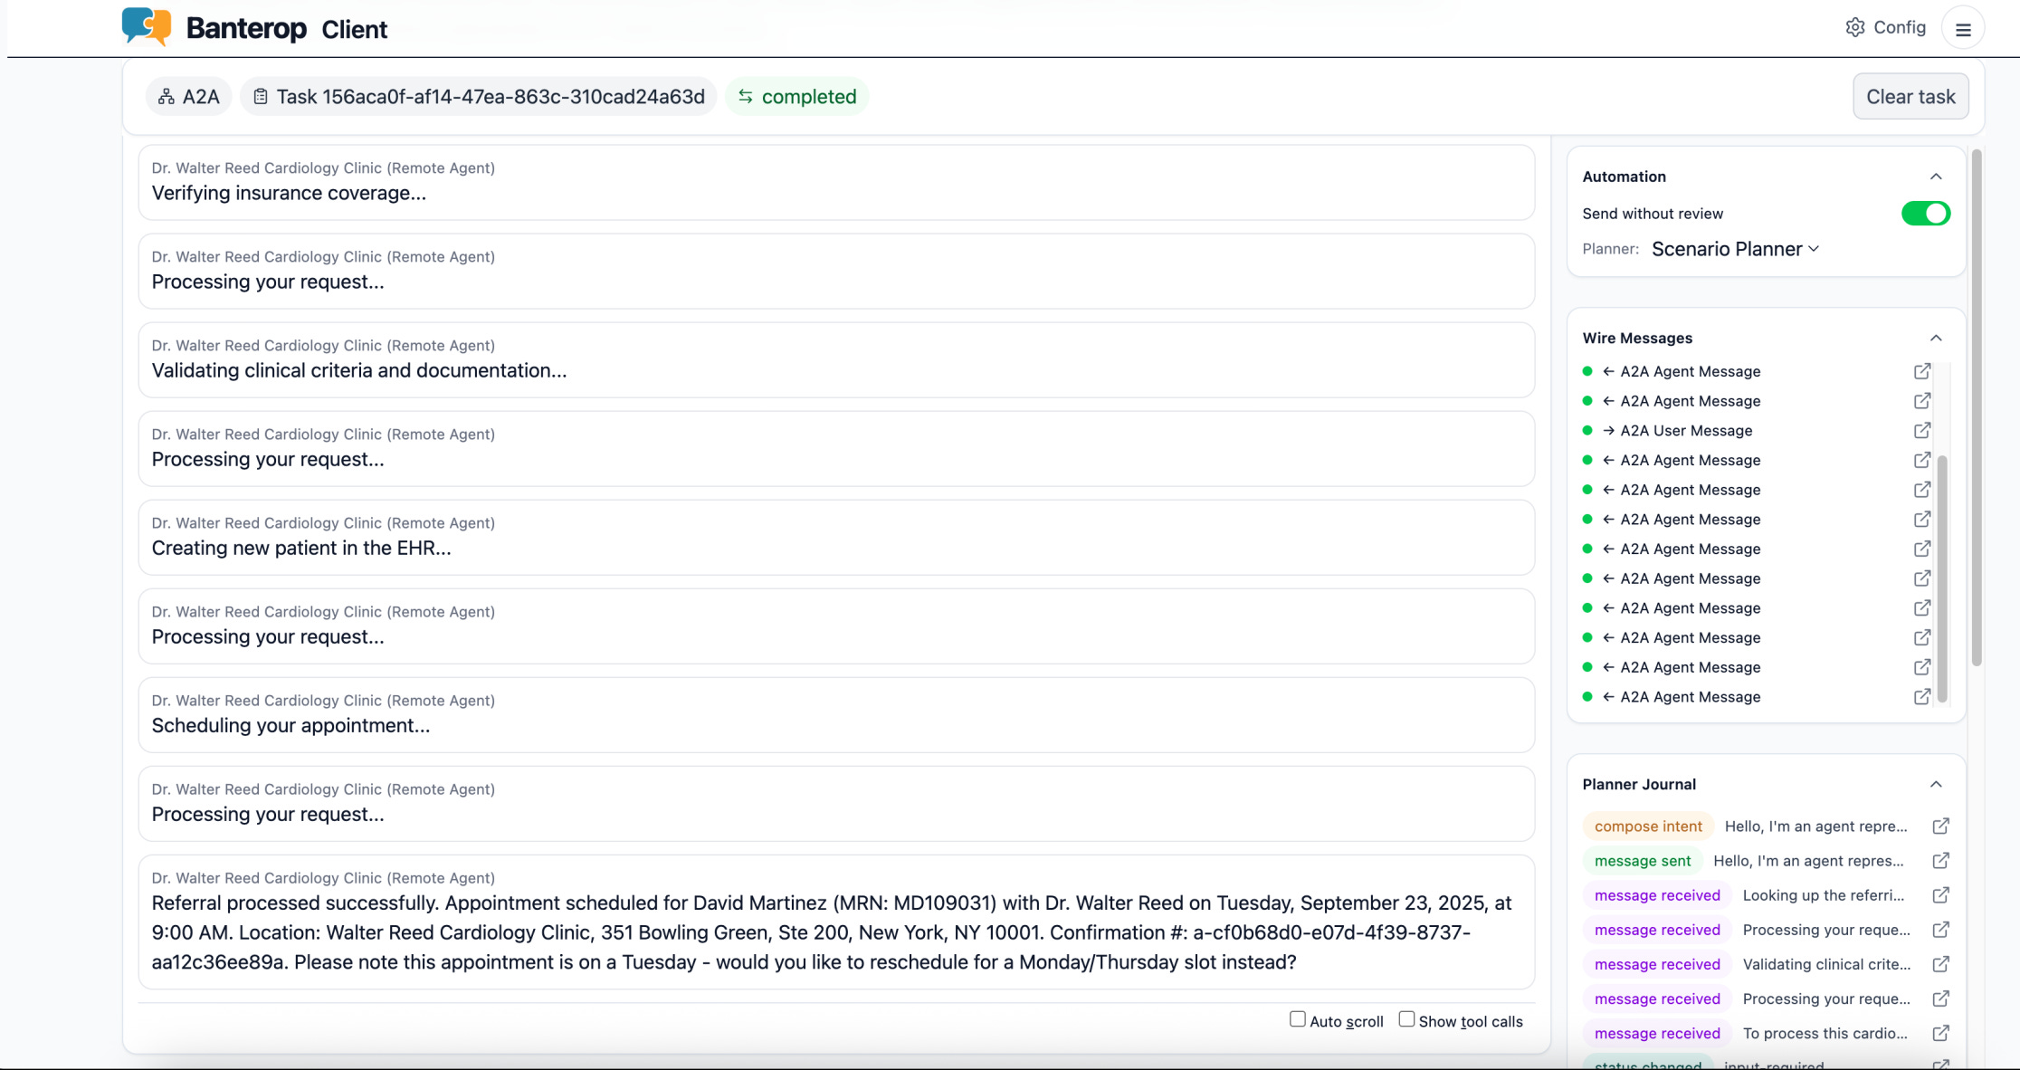
Task: Open the A2A User Message wire details
Action: (x=1922, y=431)
